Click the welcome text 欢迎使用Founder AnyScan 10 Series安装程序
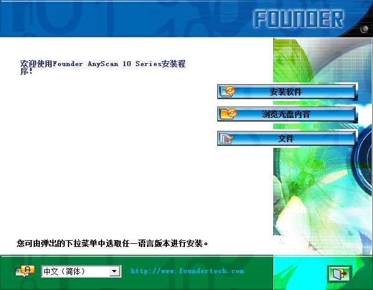The image size is (373, 290). (x=103, y=67)
